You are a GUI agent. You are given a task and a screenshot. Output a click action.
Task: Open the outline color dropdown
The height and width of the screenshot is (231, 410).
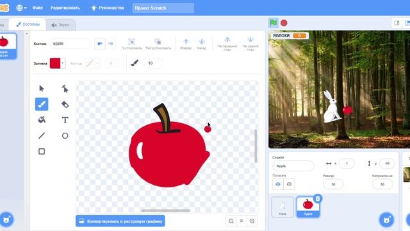97,63
